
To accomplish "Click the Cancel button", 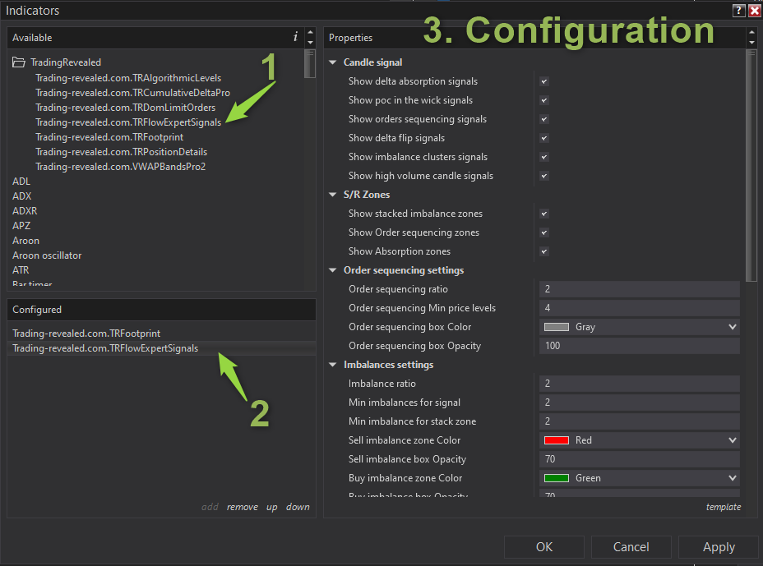I will click(x=631, y=547).
